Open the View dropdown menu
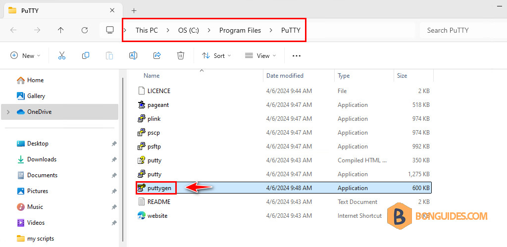 (x=260, y=55)
